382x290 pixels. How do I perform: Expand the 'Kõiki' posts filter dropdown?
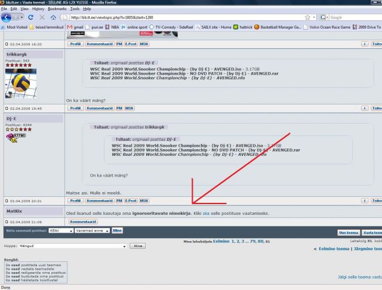[x=61, y=230]
